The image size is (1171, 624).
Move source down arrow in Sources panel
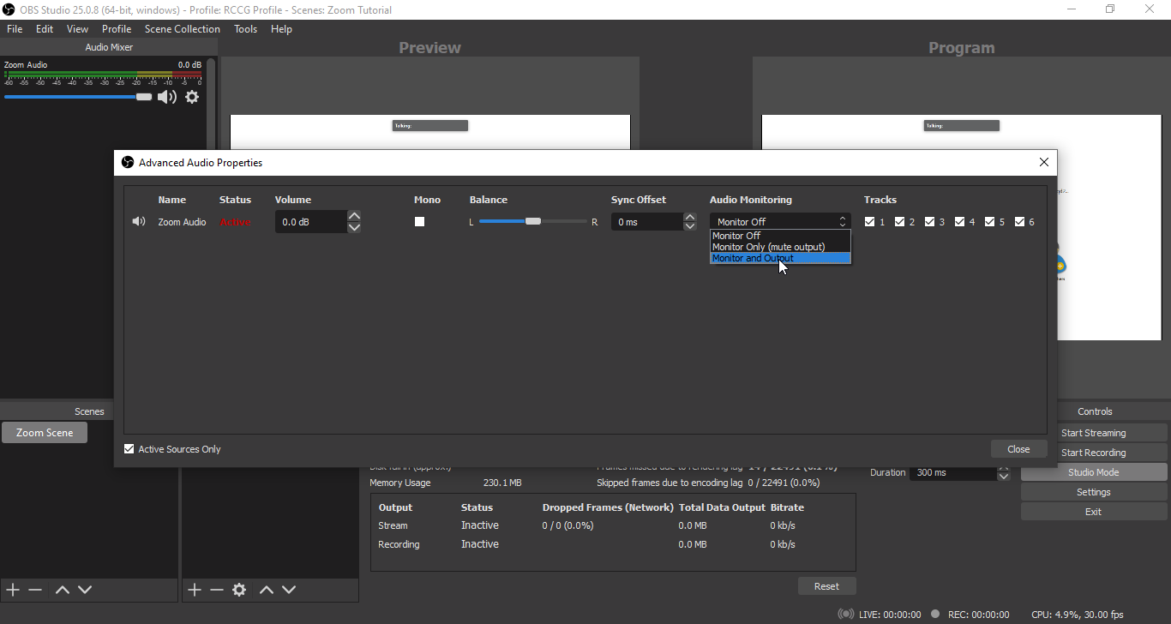[x=289, y=590]
